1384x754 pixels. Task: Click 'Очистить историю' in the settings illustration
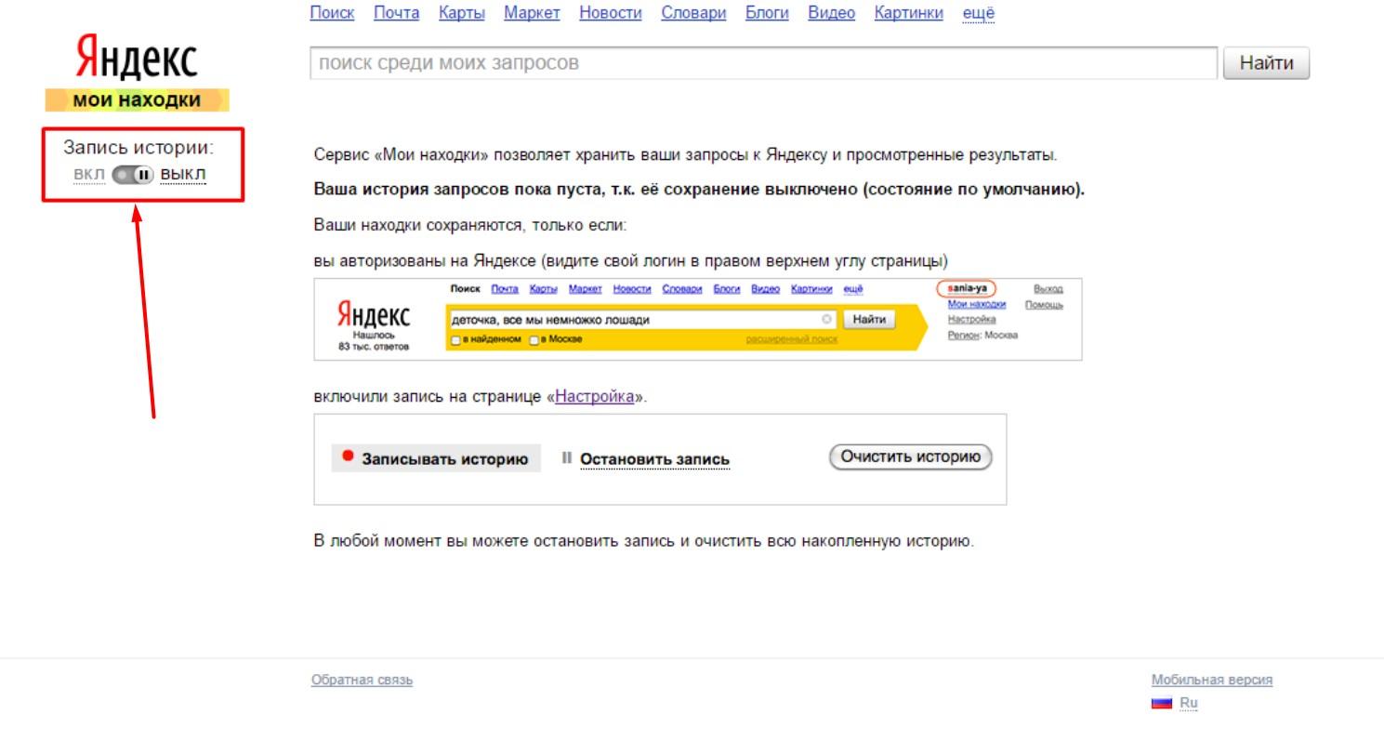coord(910,457)
